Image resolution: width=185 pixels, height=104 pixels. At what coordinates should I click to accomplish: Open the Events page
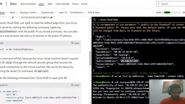(84, 4)
